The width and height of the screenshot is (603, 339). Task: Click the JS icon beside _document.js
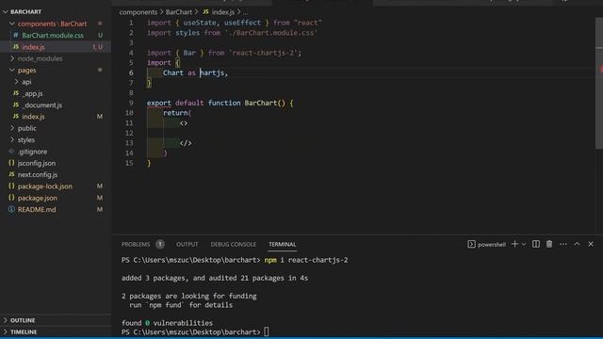coord(16,105)
